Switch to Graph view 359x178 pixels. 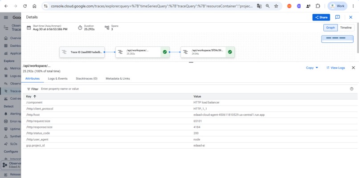click(x=330, y=28)
